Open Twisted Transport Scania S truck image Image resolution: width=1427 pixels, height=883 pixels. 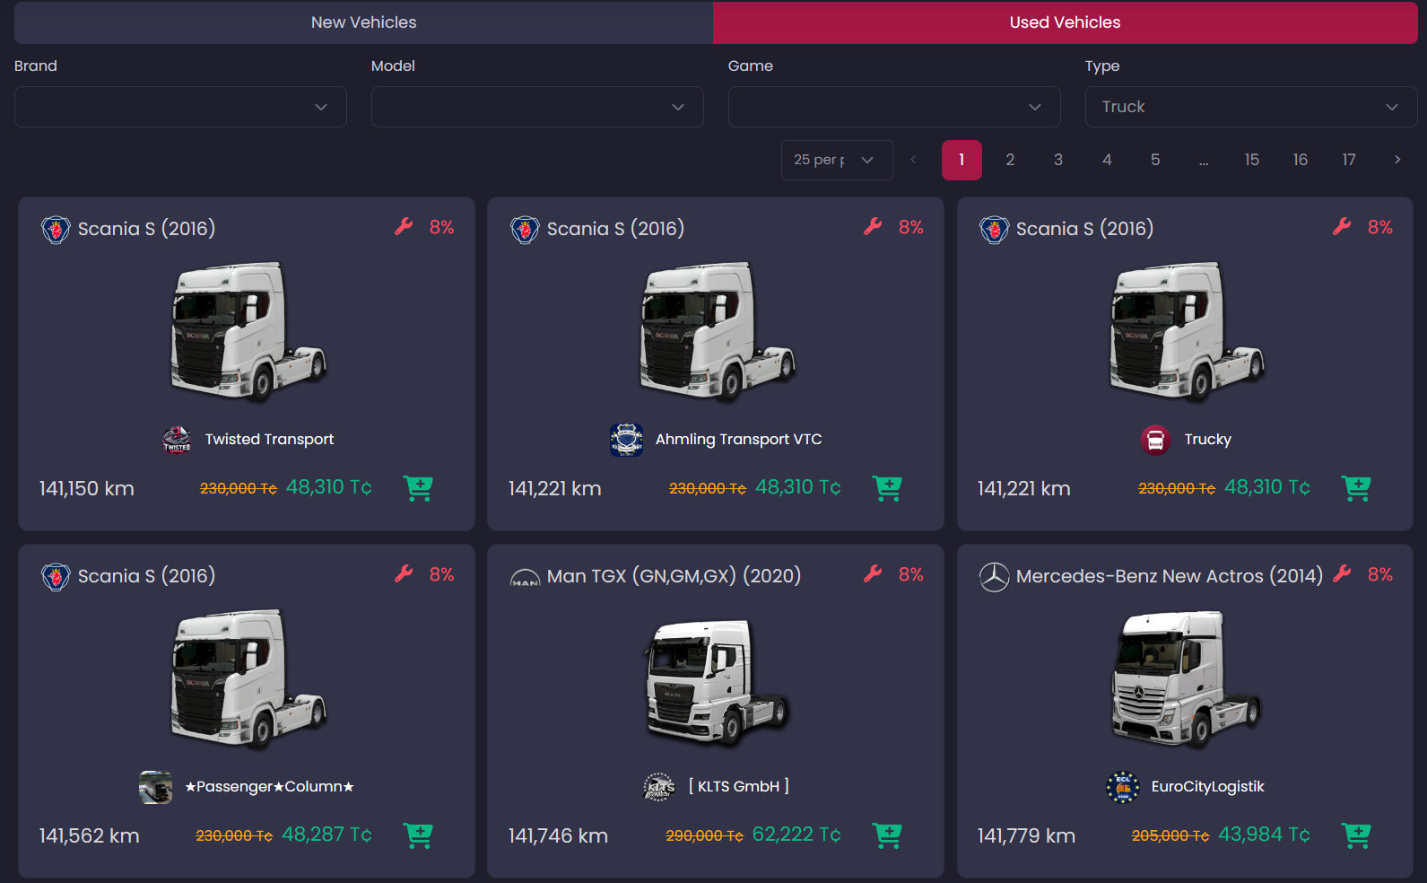(x=248, y=332)
